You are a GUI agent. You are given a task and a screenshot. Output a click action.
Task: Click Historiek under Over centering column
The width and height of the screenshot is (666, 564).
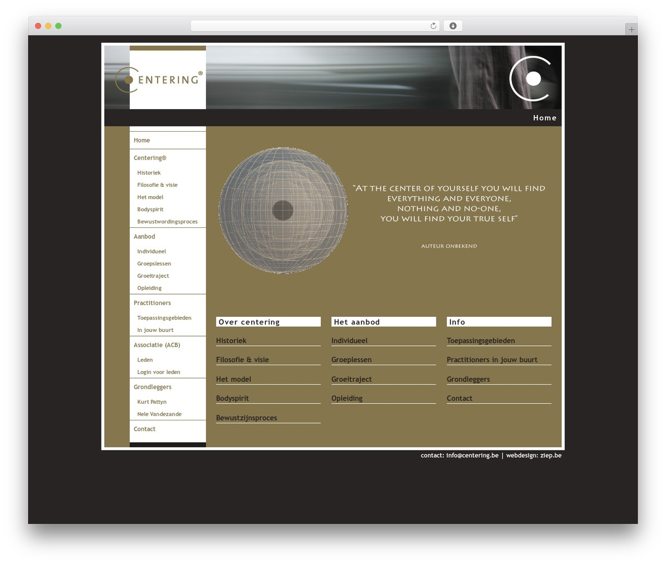click(231, 341)
